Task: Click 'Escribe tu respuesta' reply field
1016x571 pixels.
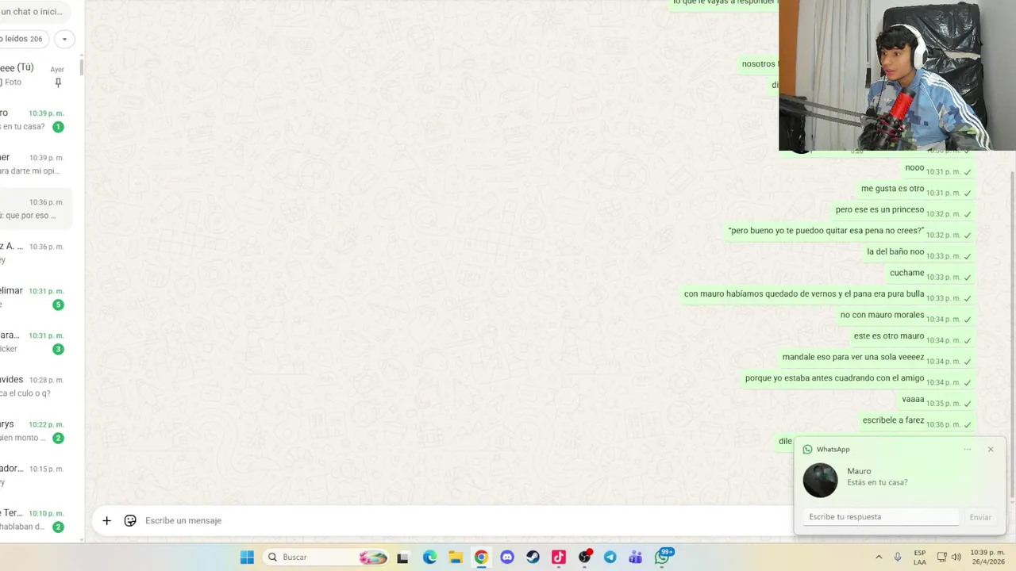Action: (x=881, y=517)
